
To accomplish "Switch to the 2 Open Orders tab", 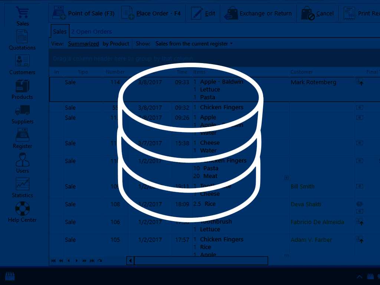I will [91, 32].
